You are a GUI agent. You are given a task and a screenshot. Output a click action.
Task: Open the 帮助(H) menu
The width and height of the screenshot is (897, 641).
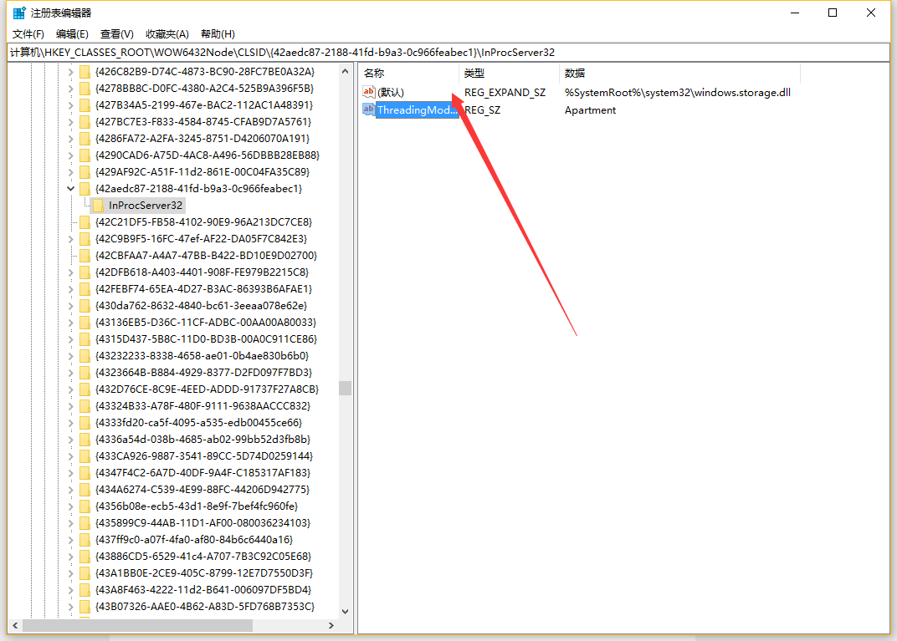(x=218, y=34)
